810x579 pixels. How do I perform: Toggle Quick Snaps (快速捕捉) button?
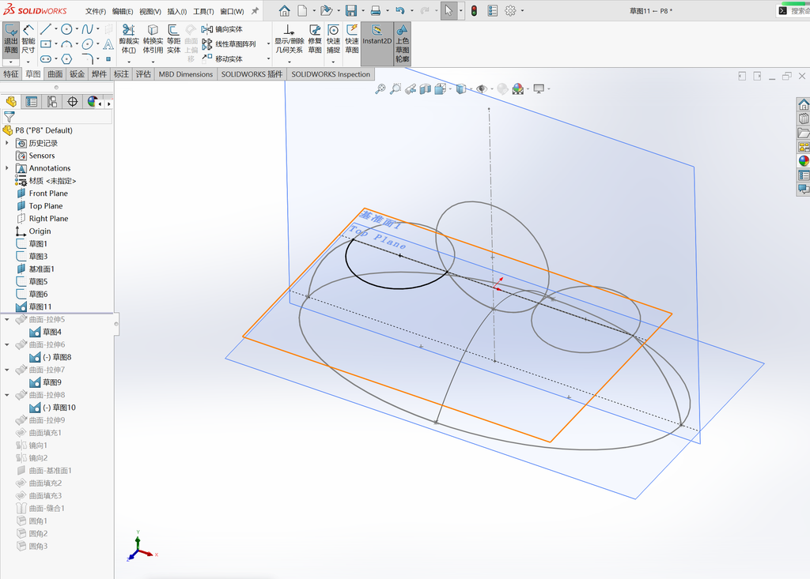point(333,39)
